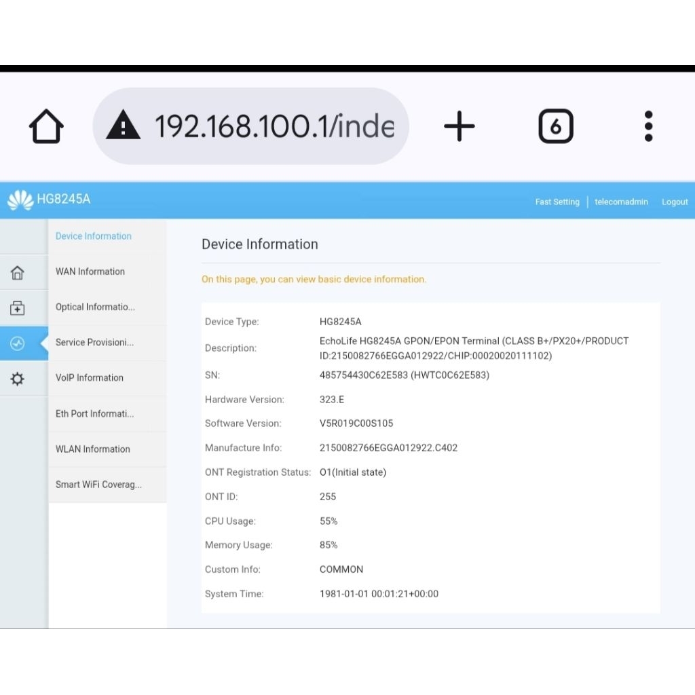This screenshot has height=695, width=695.
Task: Tap the browser home icon
Action: [x=46, y=126]
